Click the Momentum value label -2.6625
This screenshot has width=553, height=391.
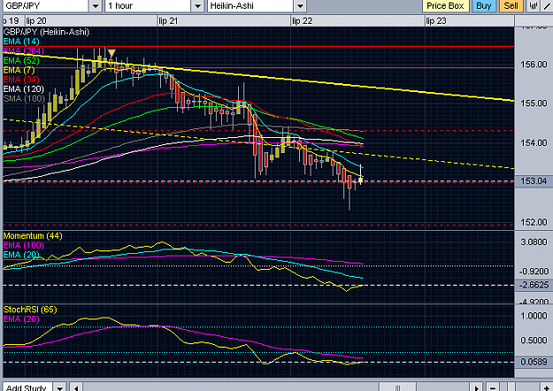[x=534, y=285]
